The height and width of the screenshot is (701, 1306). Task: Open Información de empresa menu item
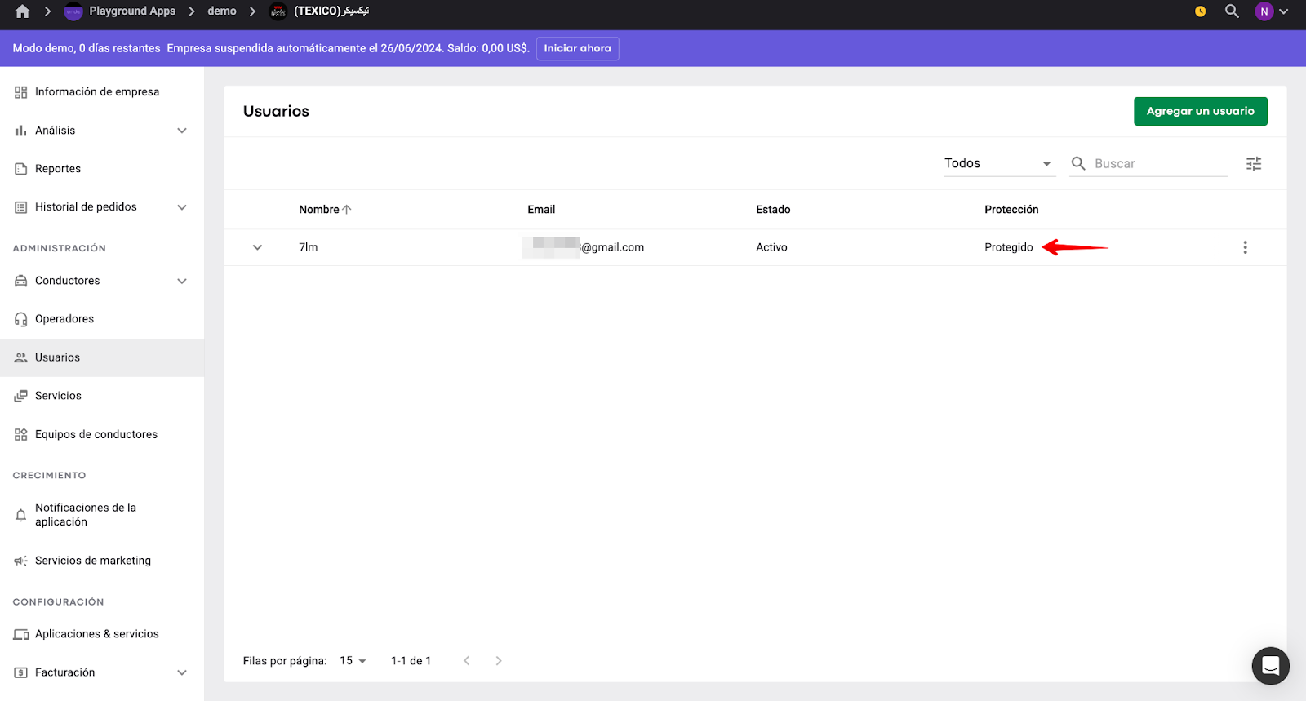[102, 92]
